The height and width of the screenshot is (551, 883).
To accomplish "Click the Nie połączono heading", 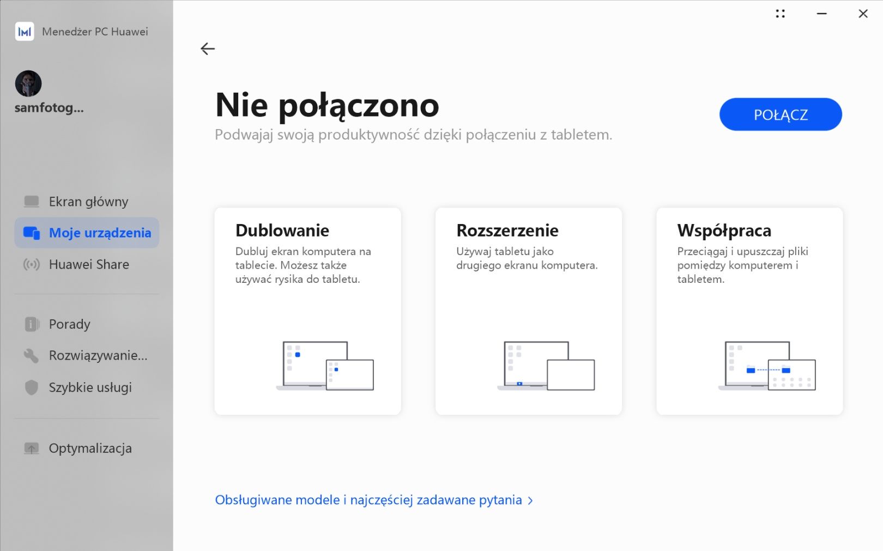I will [x=327, y=105].
